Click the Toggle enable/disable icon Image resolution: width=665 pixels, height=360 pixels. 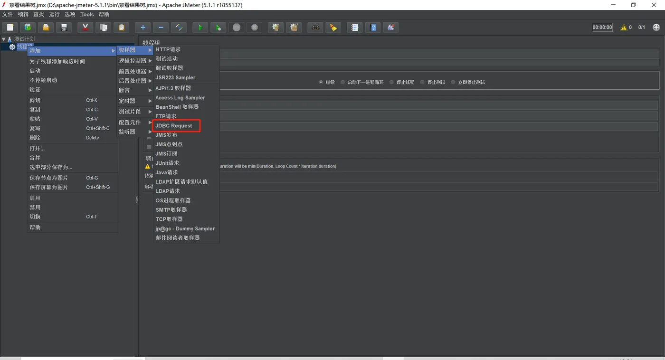179,28
